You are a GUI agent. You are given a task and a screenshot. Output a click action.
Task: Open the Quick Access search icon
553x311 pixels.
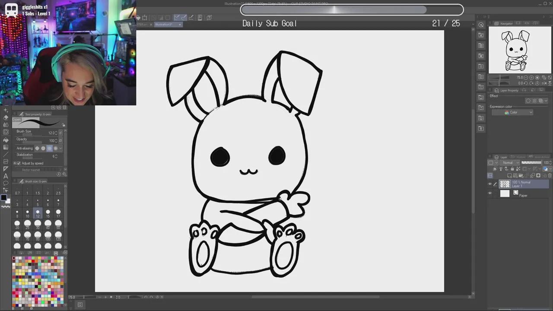tap(481, 25)
